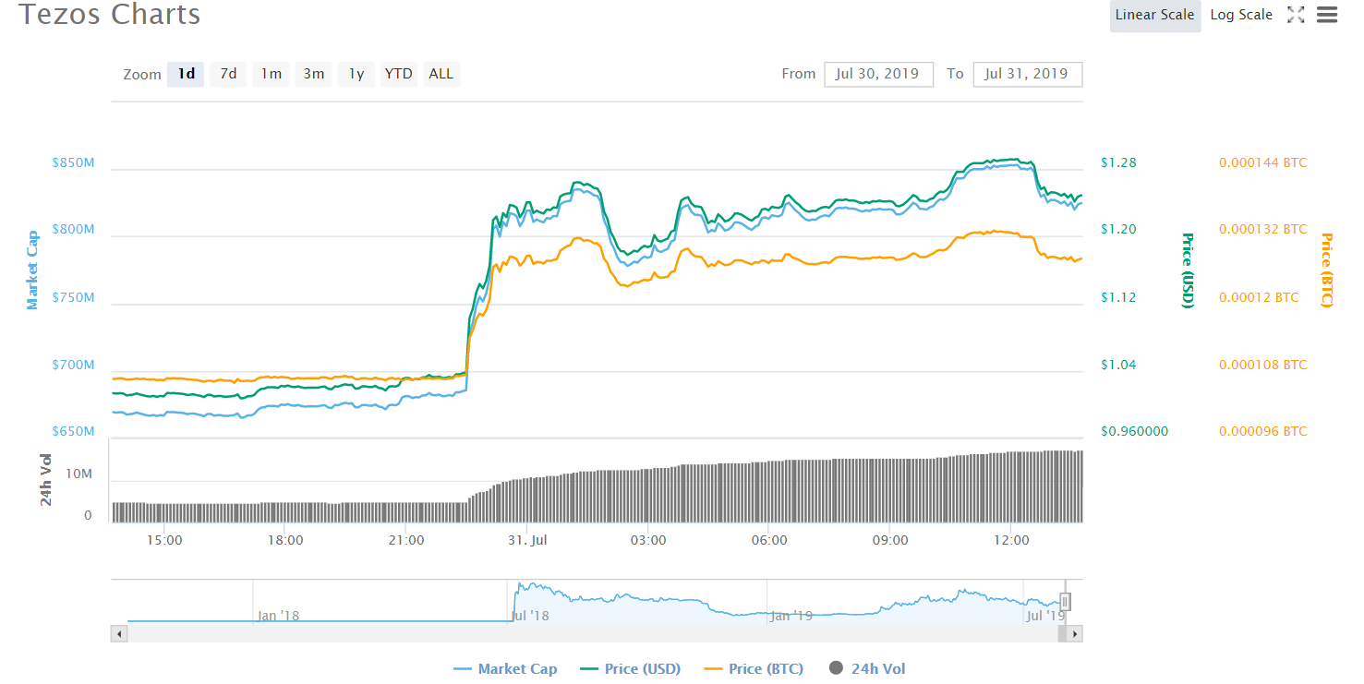
Task: Click the $850M market cap axis label
Action: (x=73, y=163)
